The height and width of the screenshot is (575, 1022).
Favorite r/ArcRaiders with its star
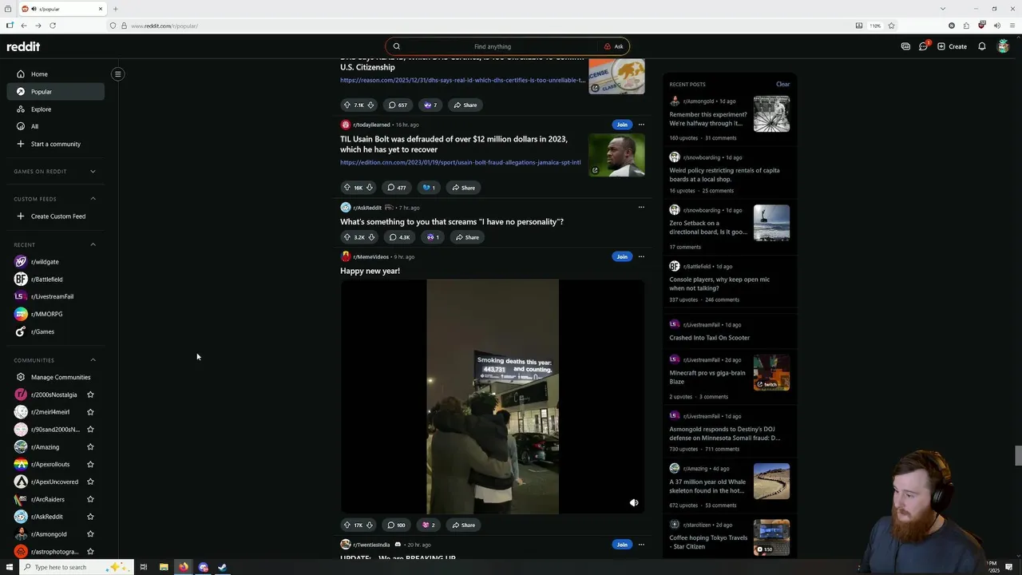pyautogui.click(x=90, y=500)
